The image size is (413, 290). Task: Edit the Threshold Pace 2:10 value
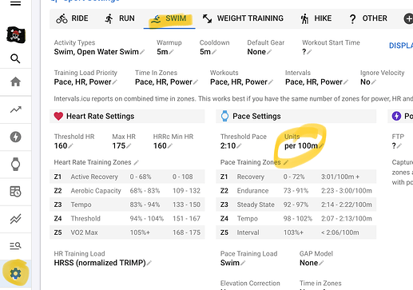(231, 145)
